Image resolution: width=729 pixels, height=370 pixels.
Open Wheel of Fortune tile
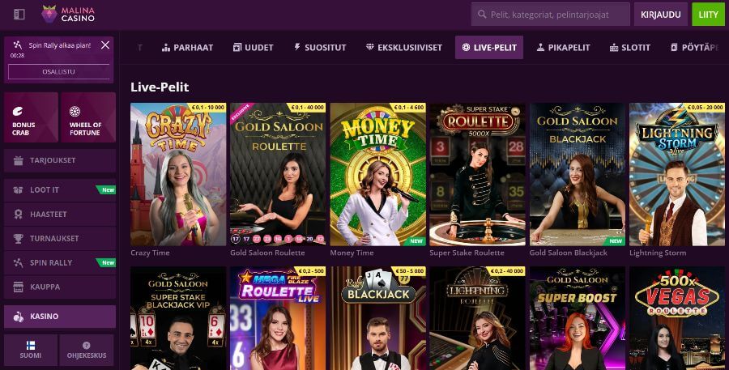(x=88, y=117)
